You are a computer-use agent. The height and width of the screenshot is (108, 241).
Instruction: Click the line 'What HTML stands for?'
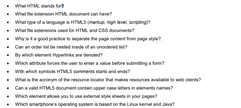tap(39, 6)
